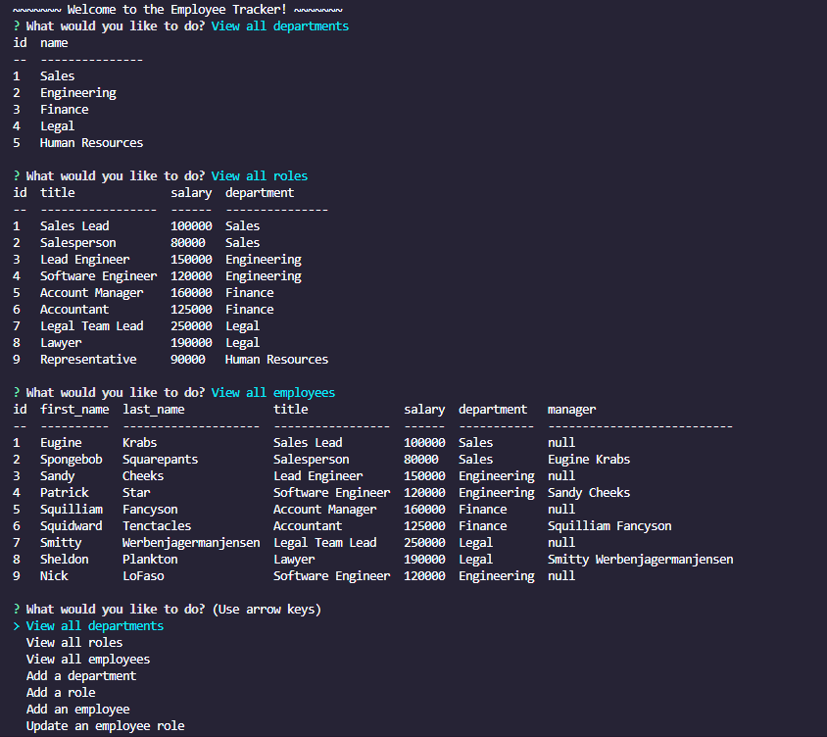Click the department column header in roles table
This screenshot has height=737, width=827.
(259, 192)
